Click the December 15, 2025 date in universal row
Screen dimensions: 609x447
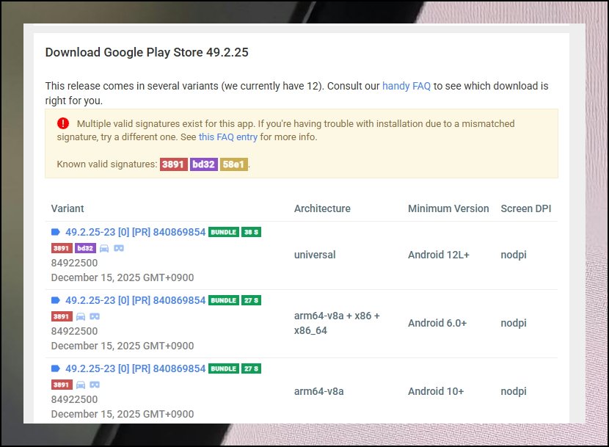click(123, 277)
